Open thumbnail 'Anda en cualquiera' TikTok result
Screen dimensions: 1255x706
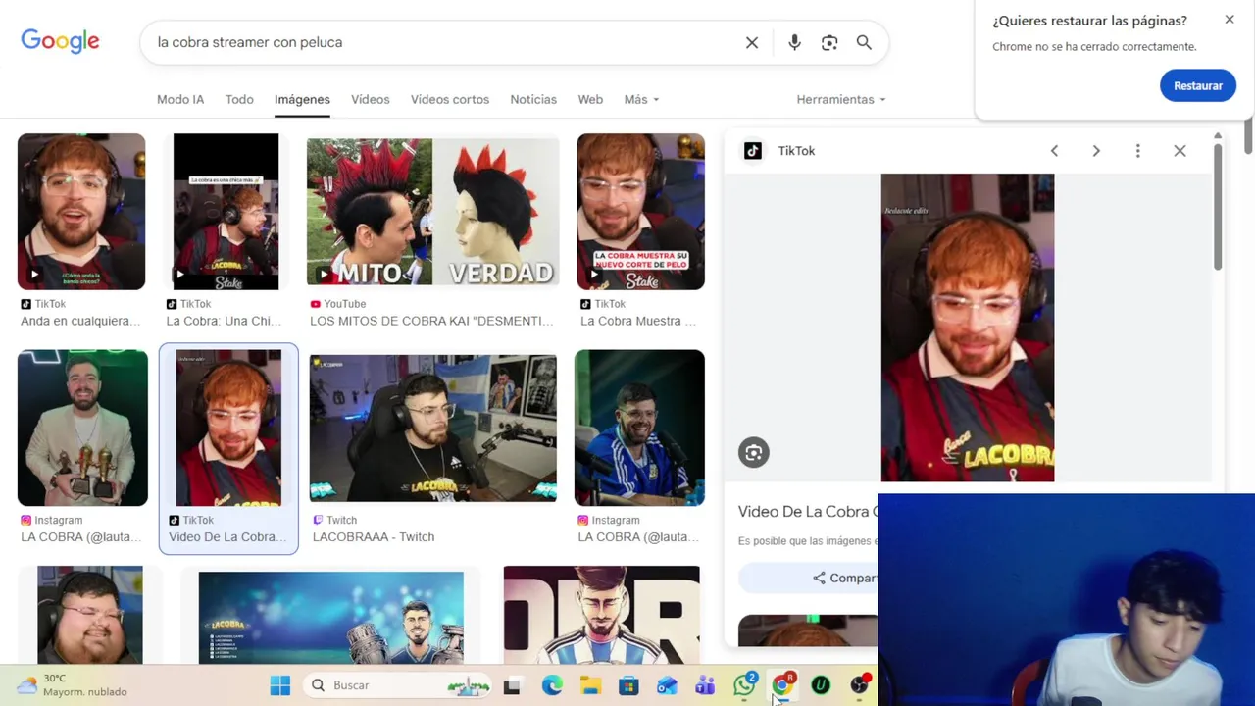coord(81,212)
